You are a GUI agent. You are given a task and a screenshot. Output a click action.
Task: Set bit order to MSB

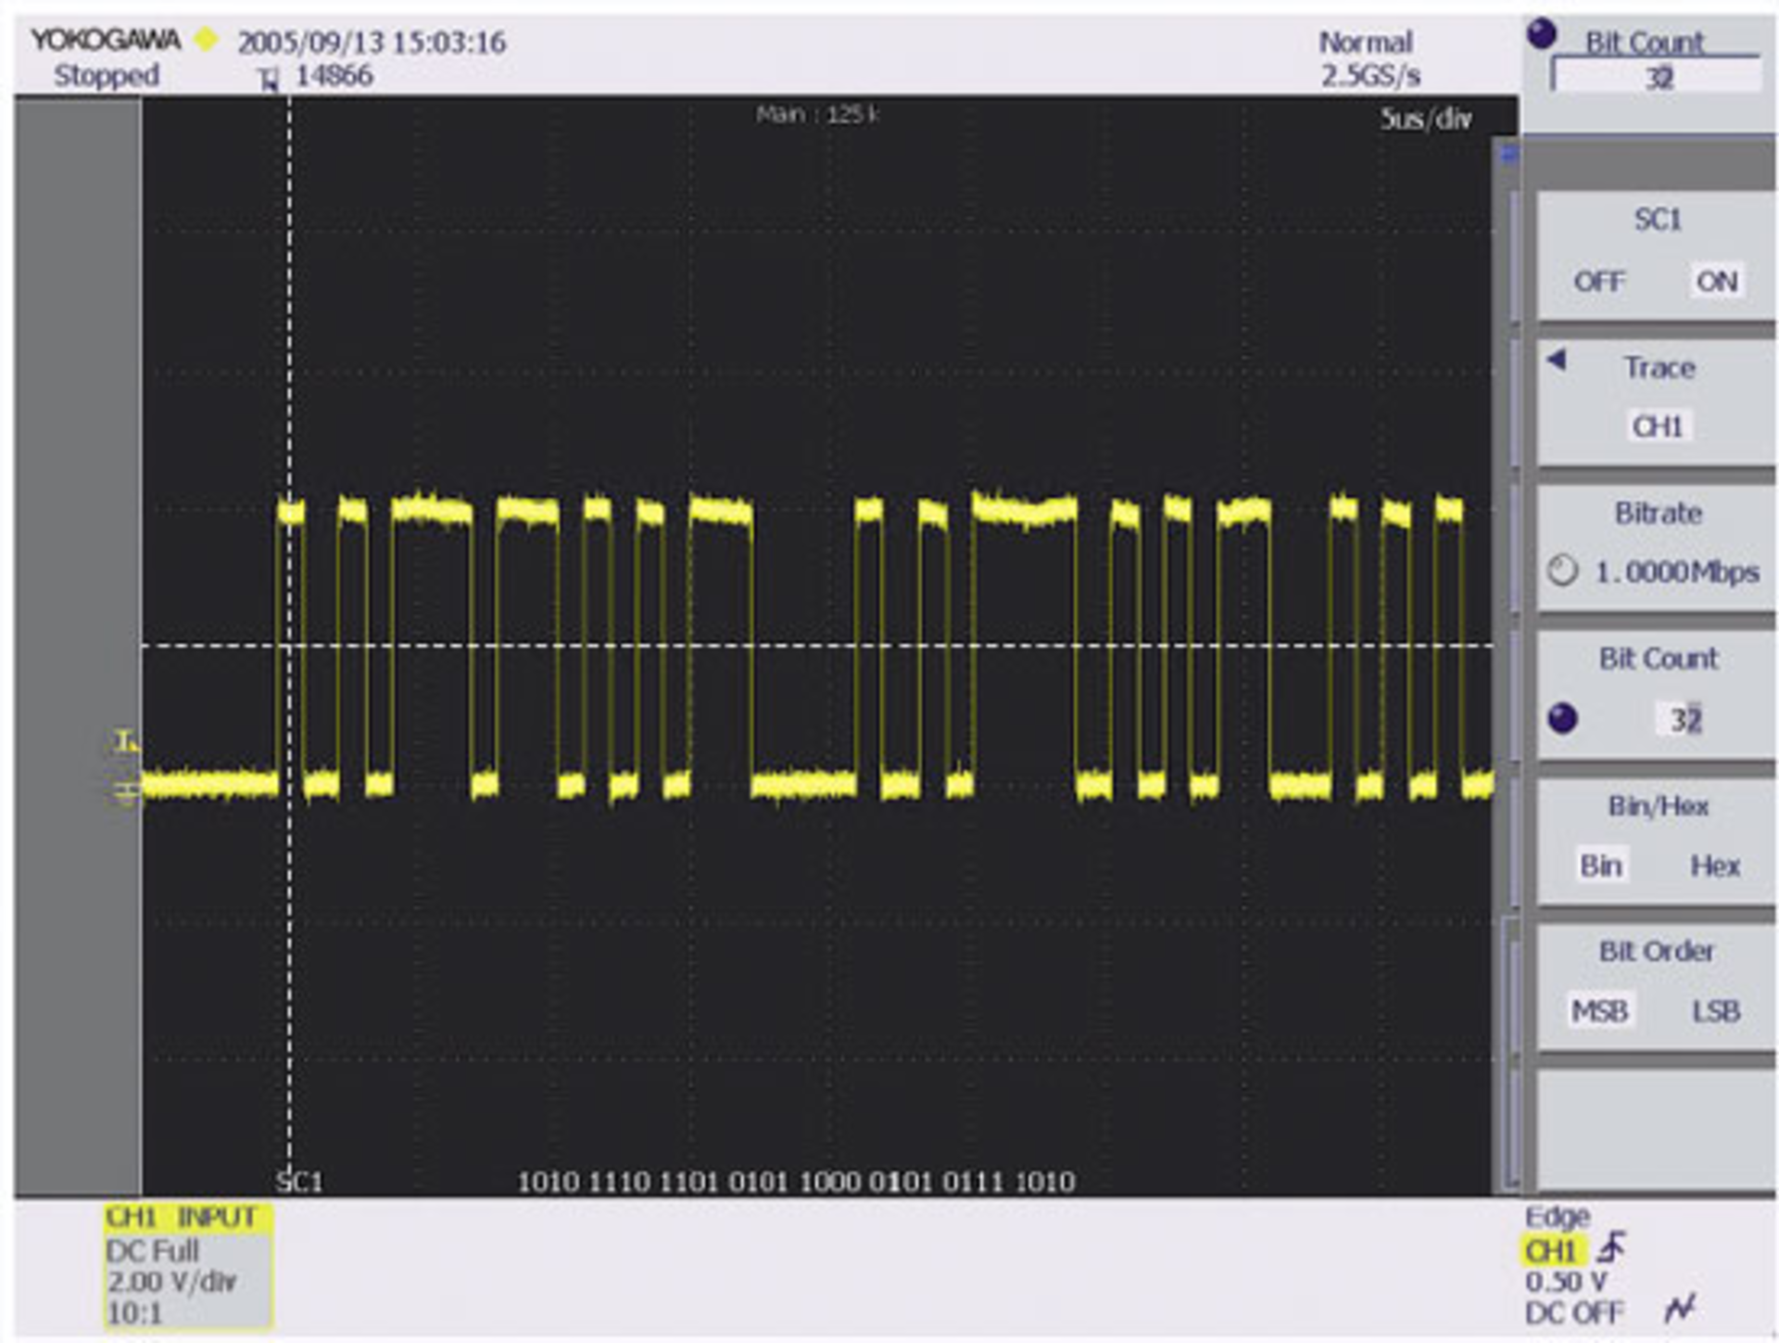(1599, 1011)
